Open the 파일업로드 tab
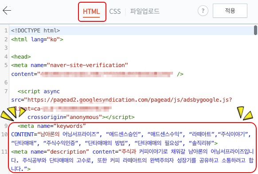 coord(145,12)
